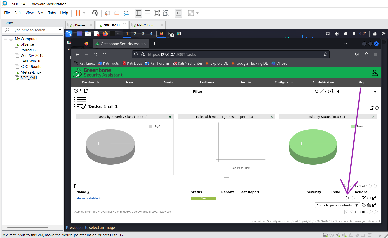
Task: Open the saved filters dropdown
Action: pyautogui.click(x=360, y=91)
